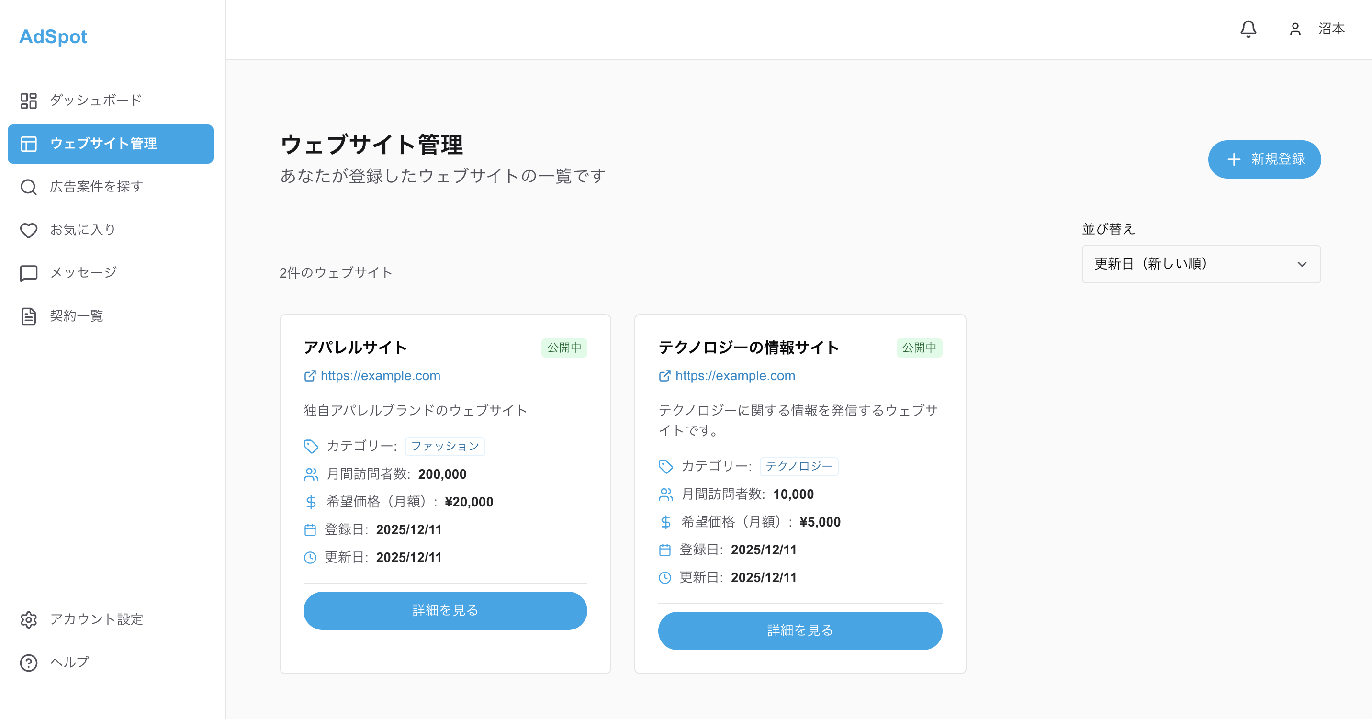This screenshot has width=1372, height=719.
Task: Select the テクノロジー category tag
Action: pos(799,466)
